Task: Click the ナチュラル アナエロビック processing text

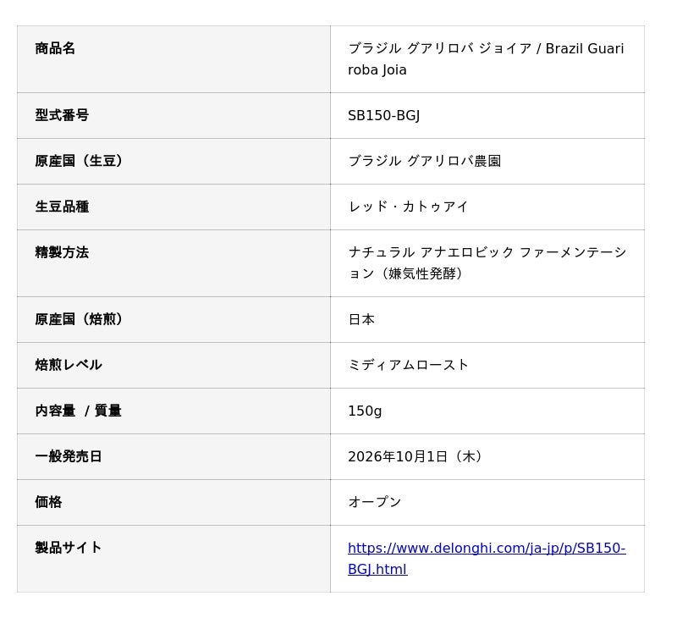Action: (487, 263)
